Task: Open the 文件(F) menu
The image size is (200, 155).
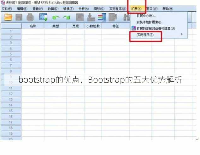Action: pos(7,9)
